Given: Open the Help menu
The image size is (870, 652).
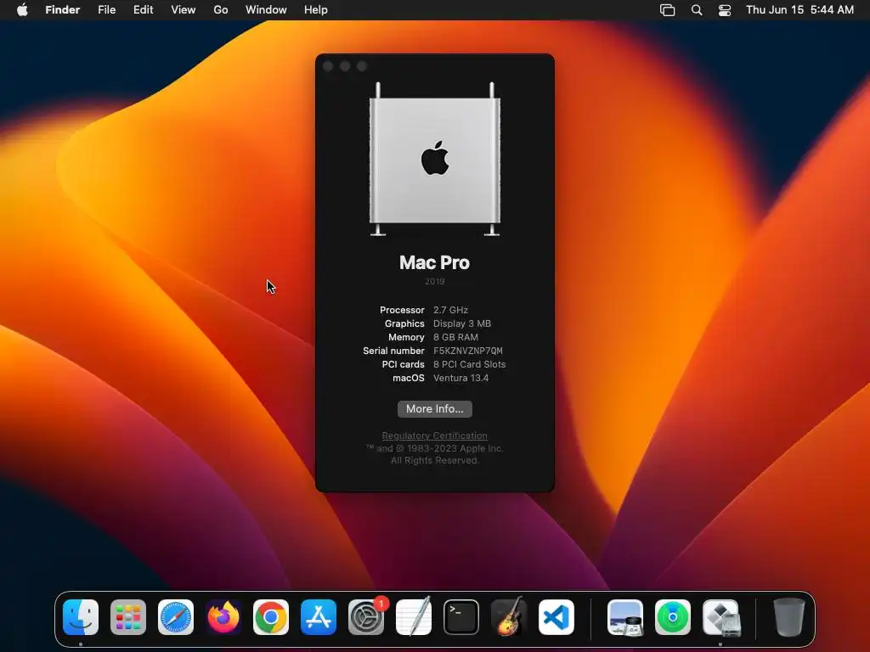Looking at the screenshot, I should tap(316, 10).
